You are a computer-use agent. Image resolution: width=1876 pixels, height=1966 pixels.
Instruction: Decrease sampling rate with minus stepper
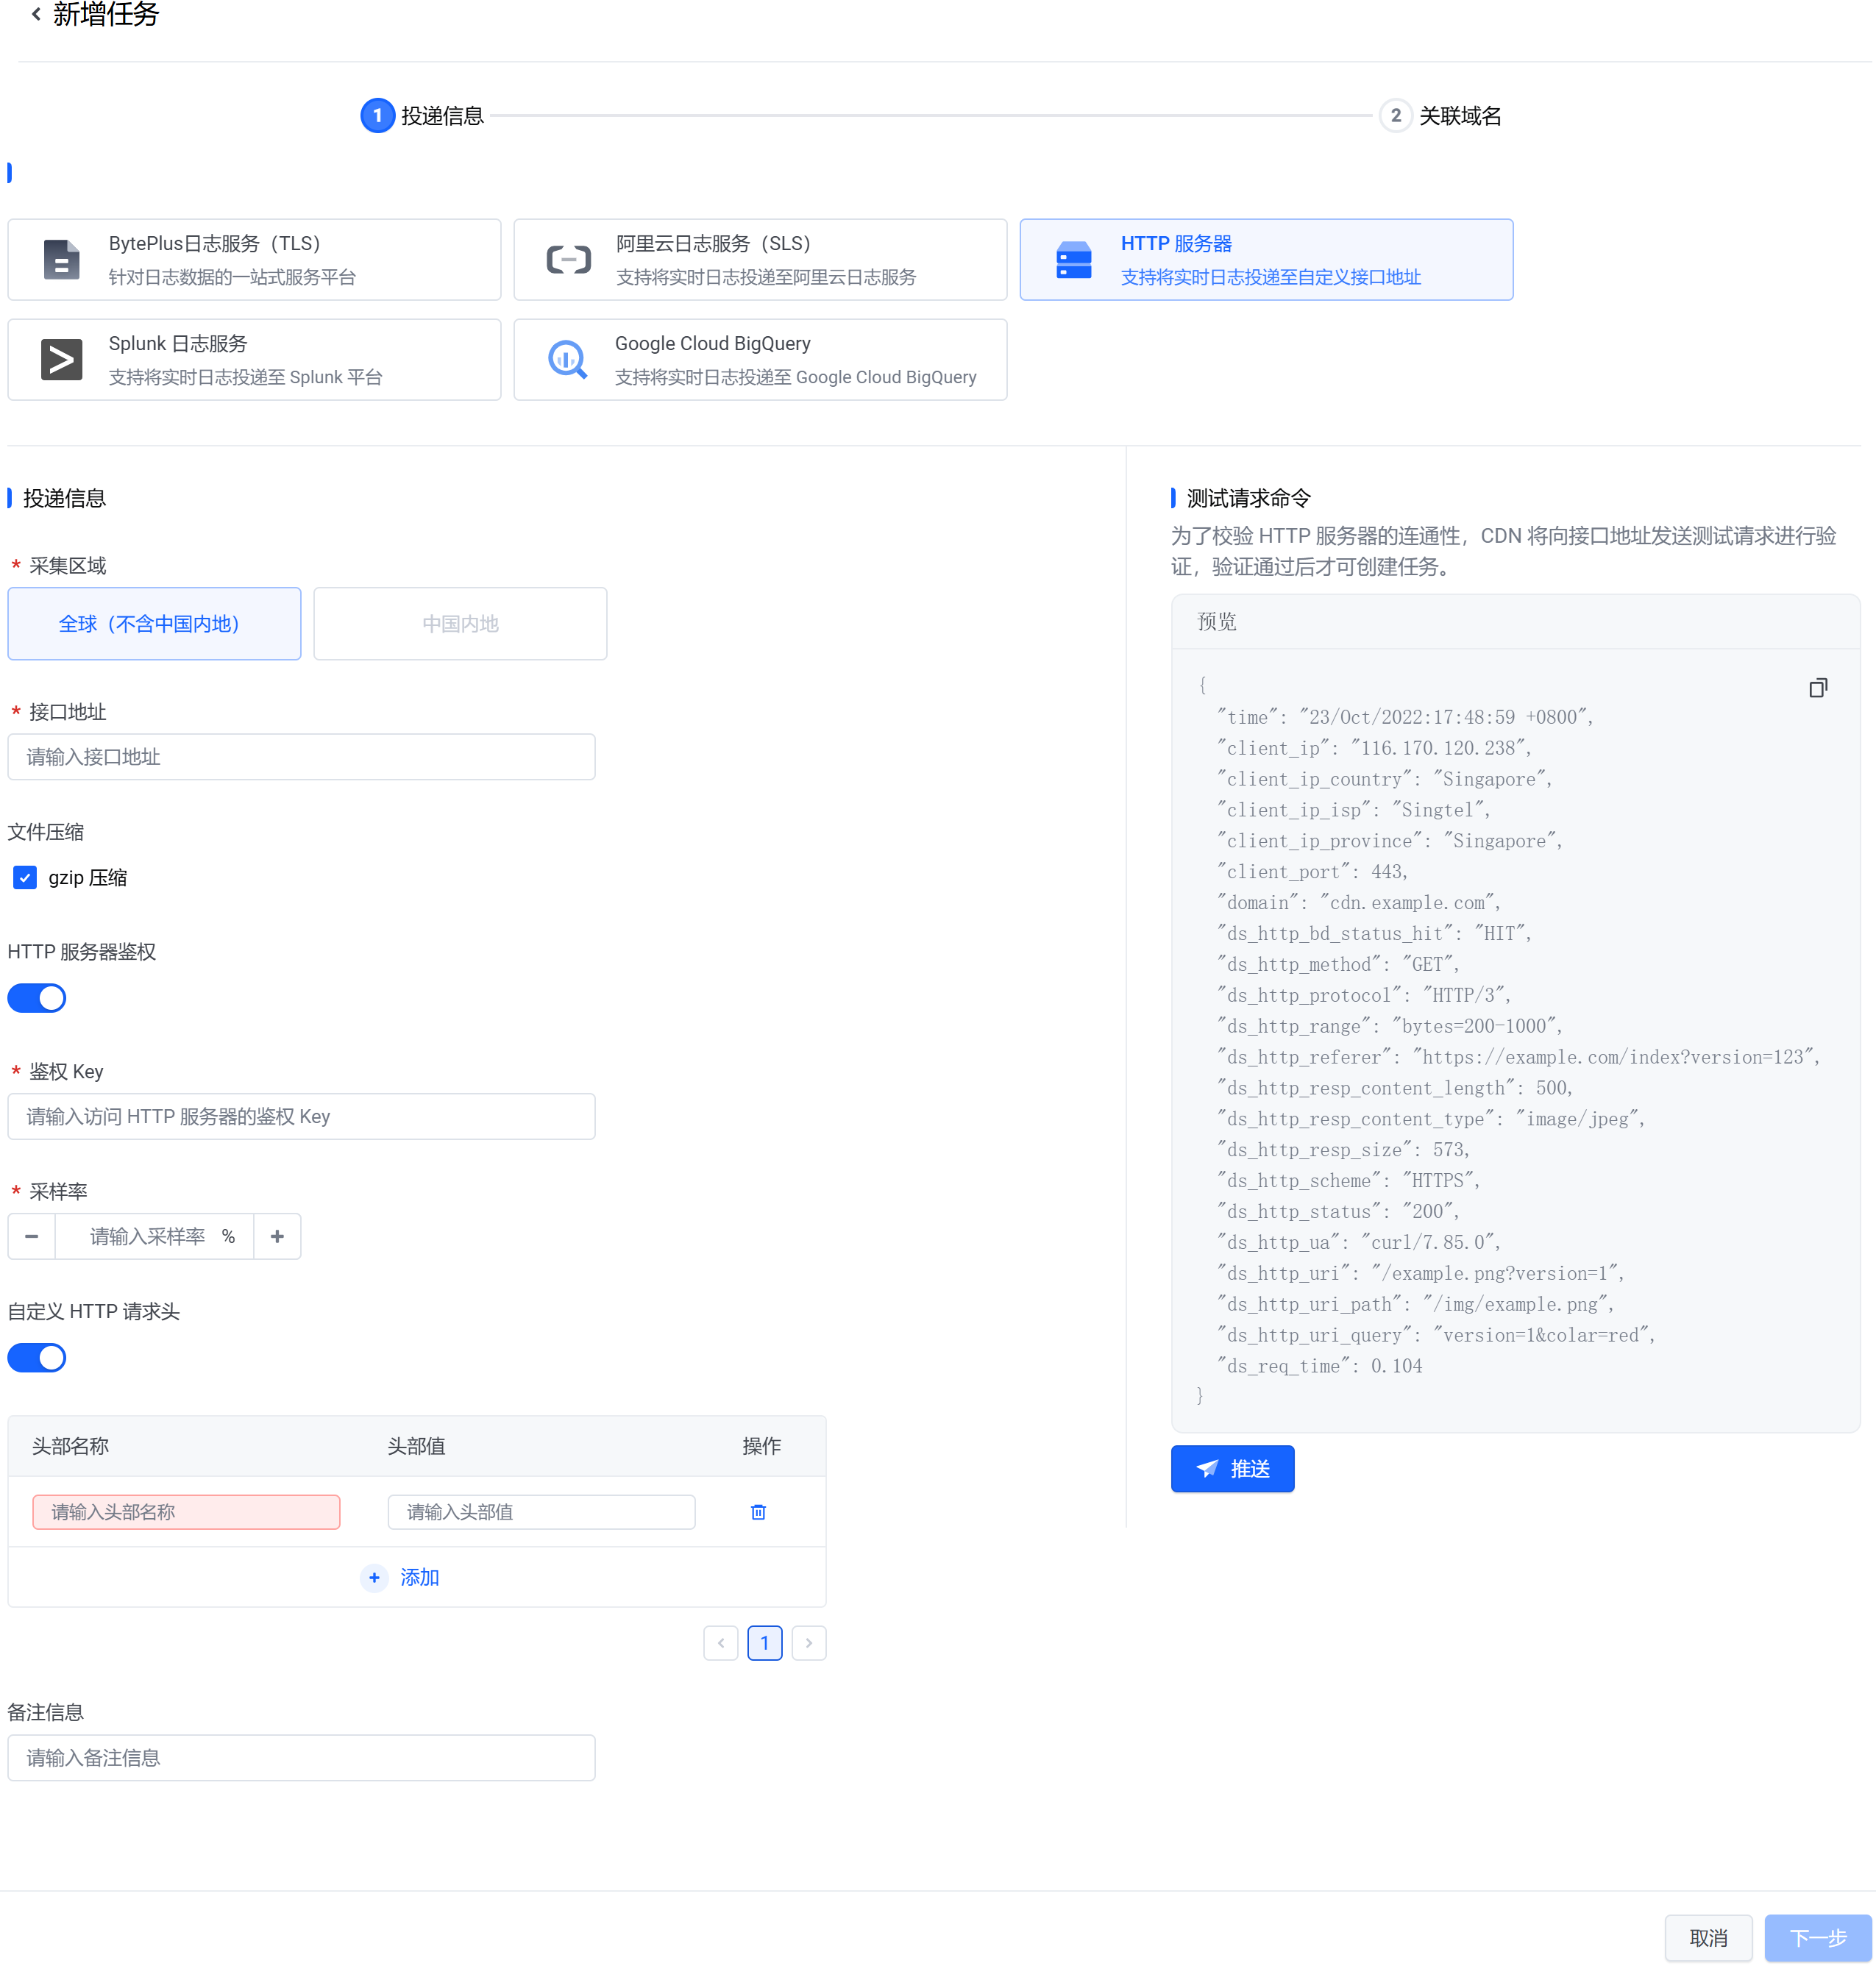[32, 1236]
